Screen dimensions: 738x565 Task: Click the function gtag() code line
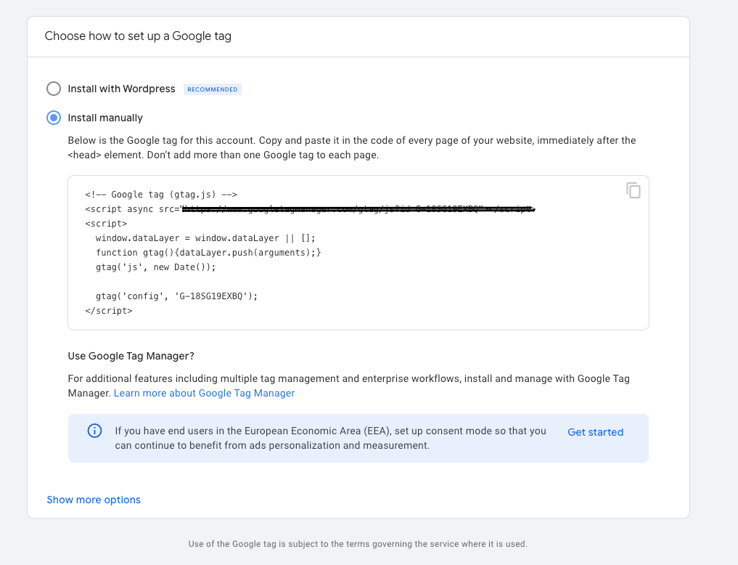[x=208, y=253]
